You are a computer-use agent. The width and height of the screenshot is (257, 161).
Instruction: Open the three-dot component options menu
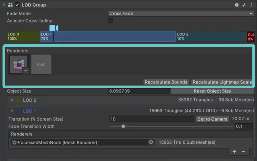[x=251, y=5]
